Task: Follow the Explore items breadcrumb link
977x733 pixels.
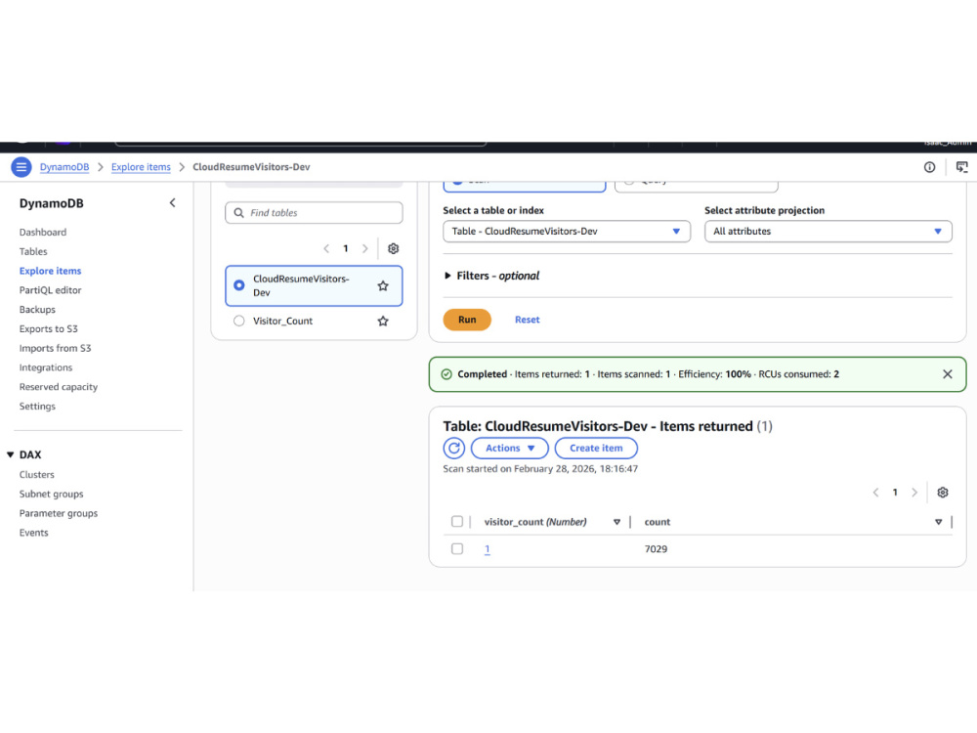Action: pos(141,167)
